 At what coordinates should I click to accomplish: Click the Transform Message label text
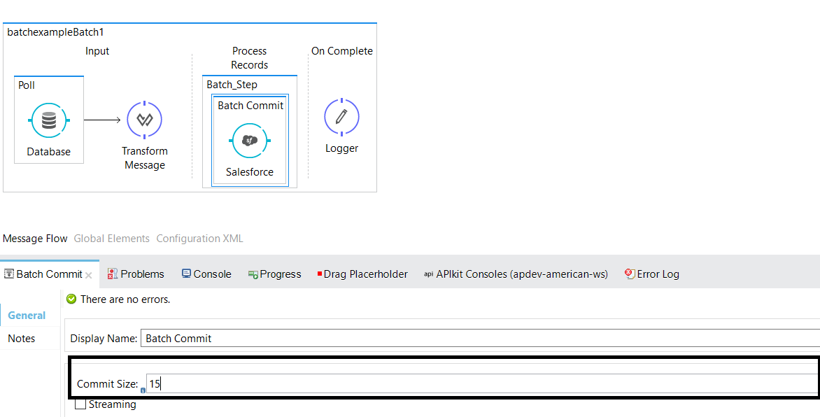[x=145, y=158]
